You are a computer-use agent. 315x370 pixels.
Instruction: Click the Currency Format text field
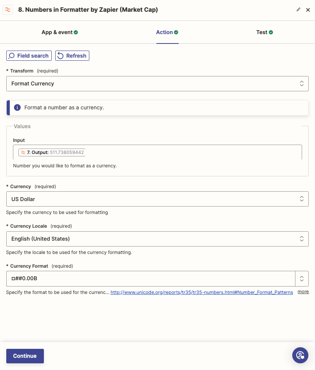coord(150,278)
